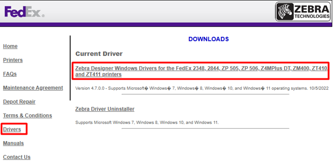Open the Printers link in sidebar
The height and width of the screenshot is (165, 334).
click(x=13, y=60)
